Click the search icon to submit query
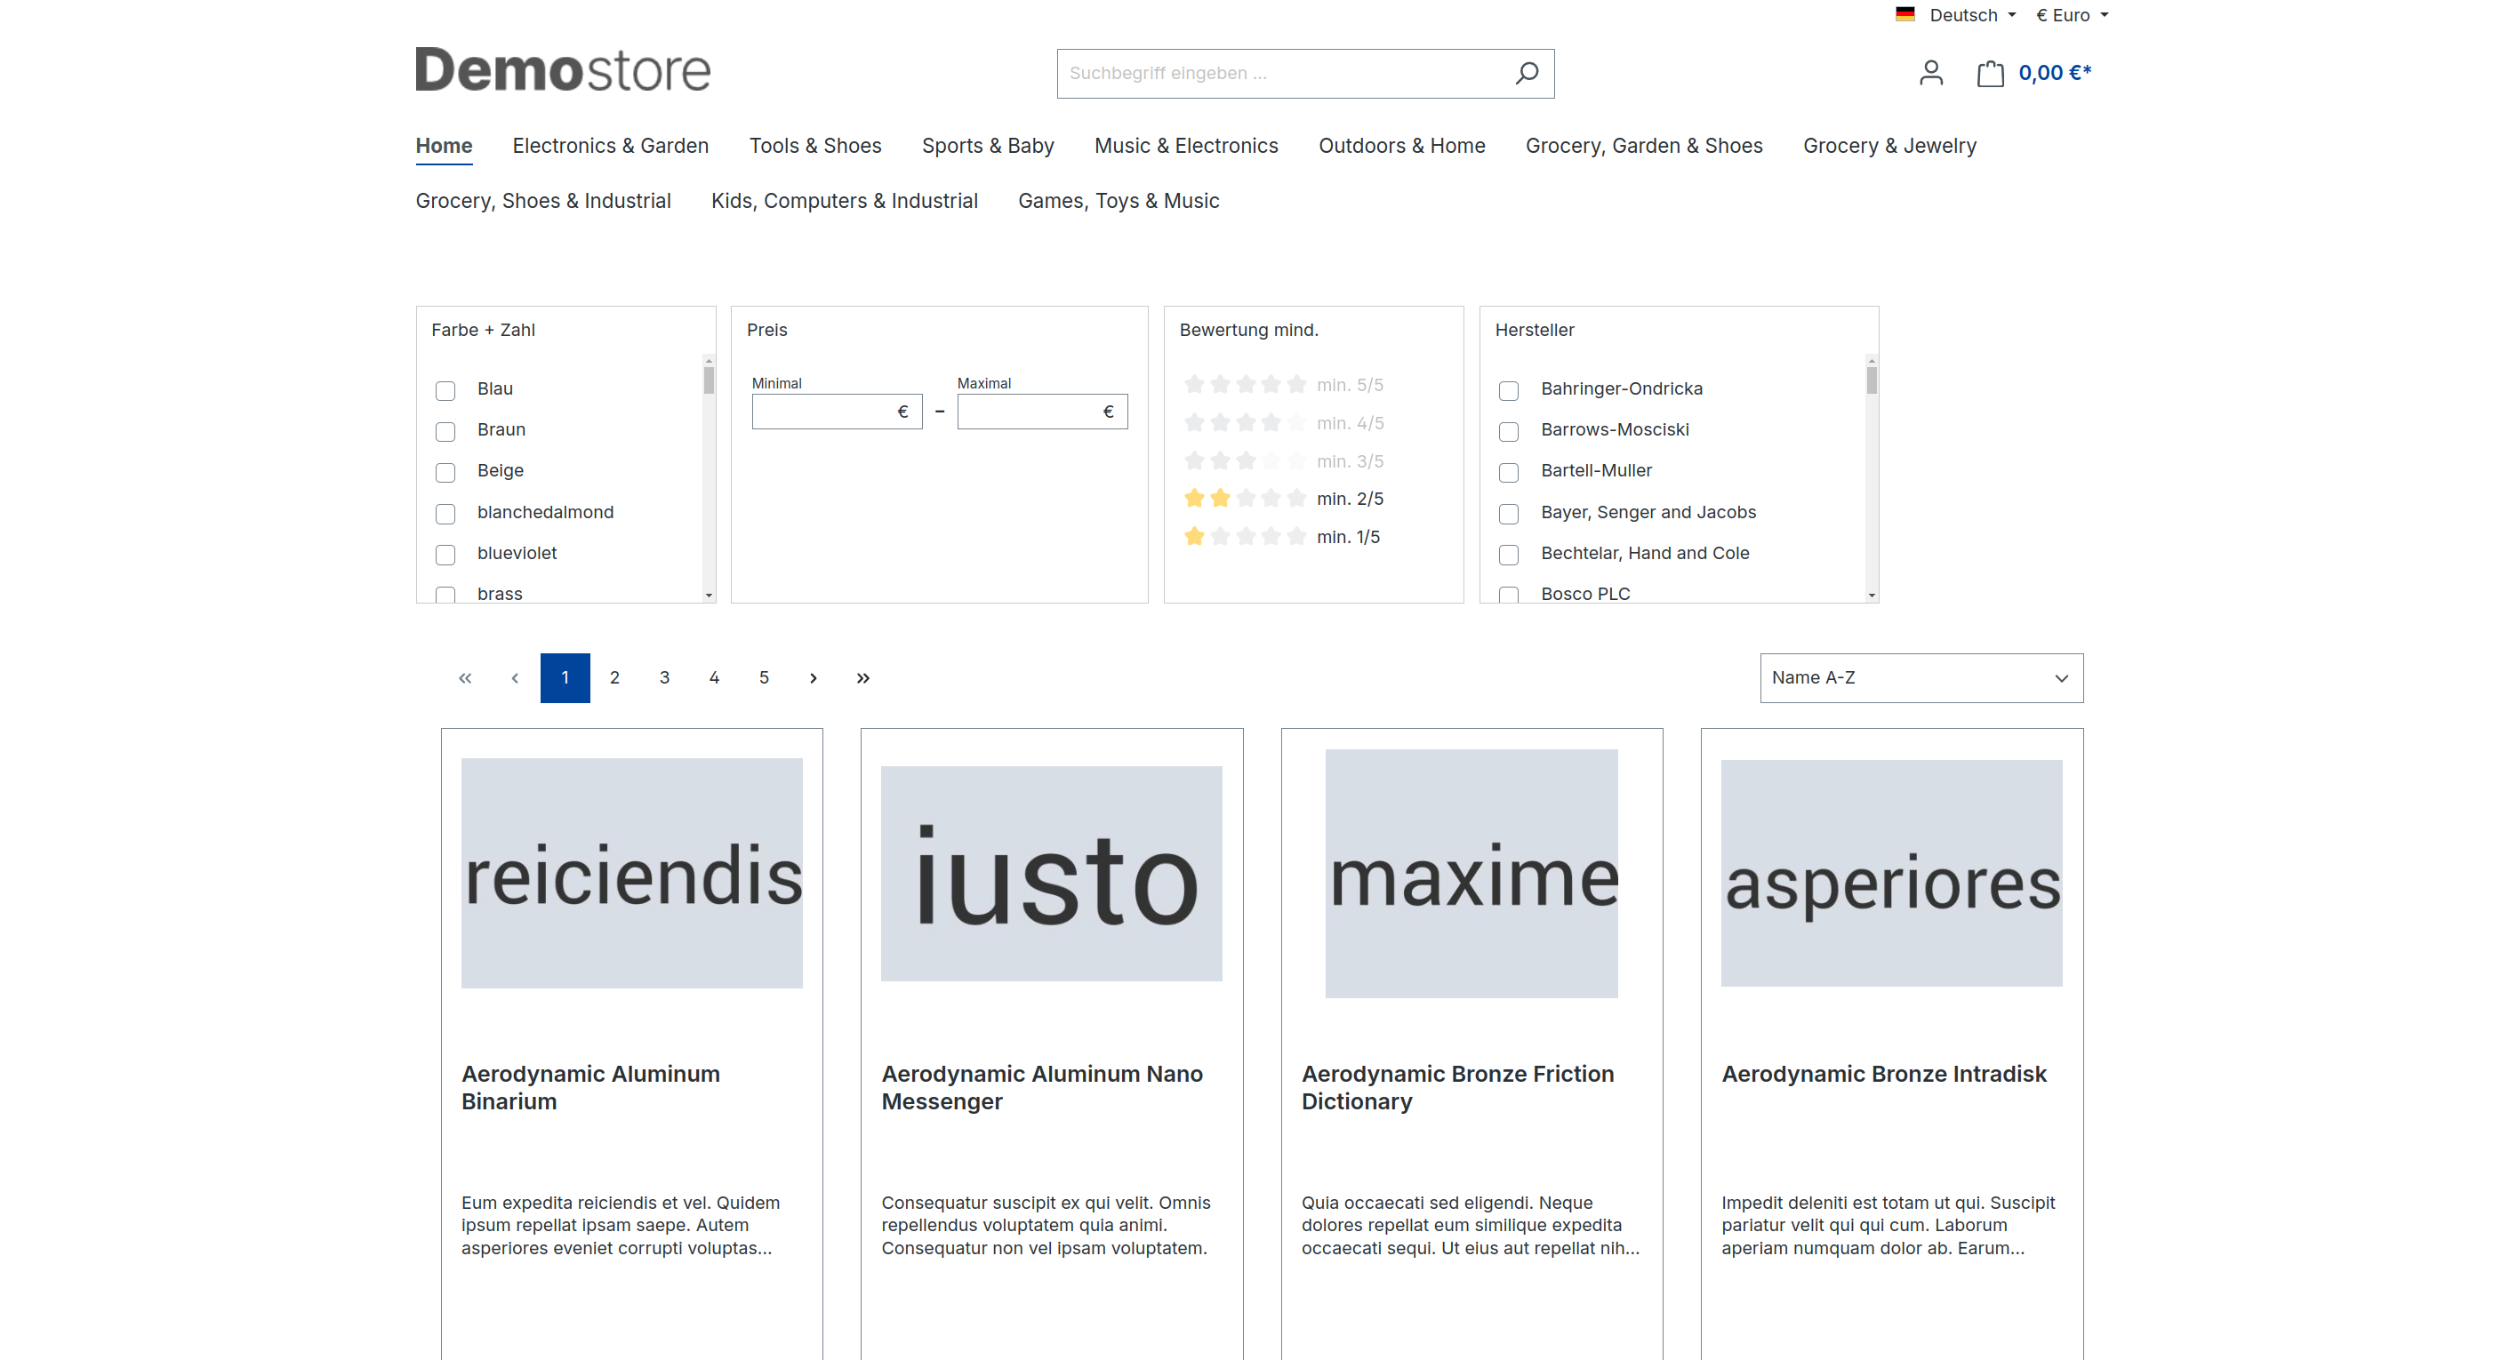 [x=1524, y=72]
